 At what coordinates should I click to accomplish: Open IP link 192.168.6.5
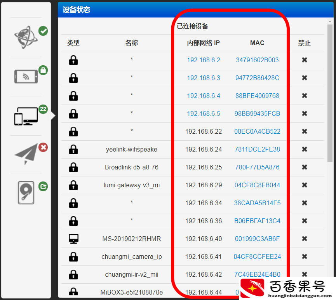[204, 113]
